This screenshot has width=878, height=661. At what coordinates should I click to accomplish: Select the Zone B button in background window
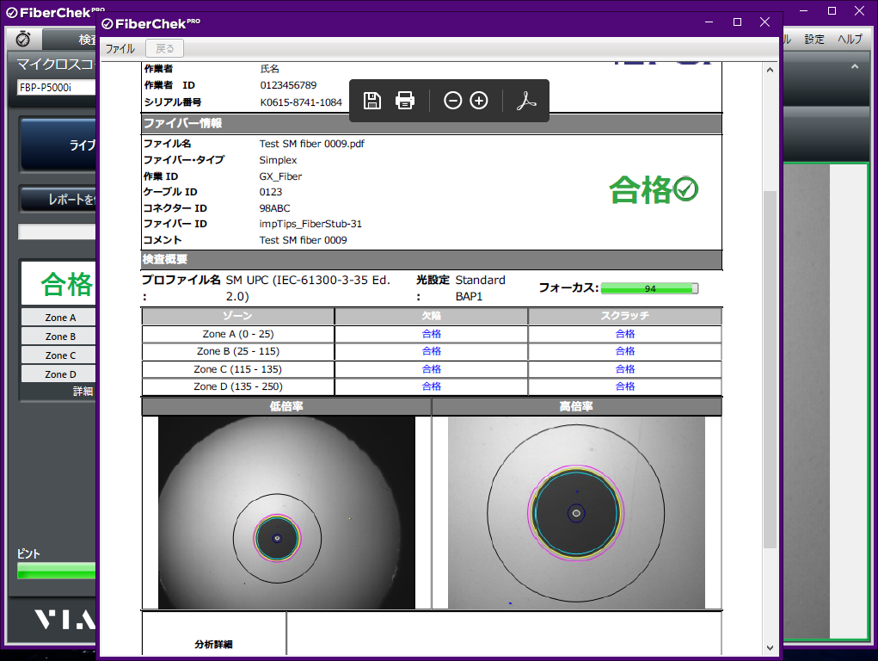click(x=58, y=337)
